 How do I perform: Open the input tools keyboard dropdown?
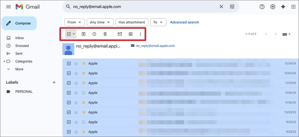point(286,34)
